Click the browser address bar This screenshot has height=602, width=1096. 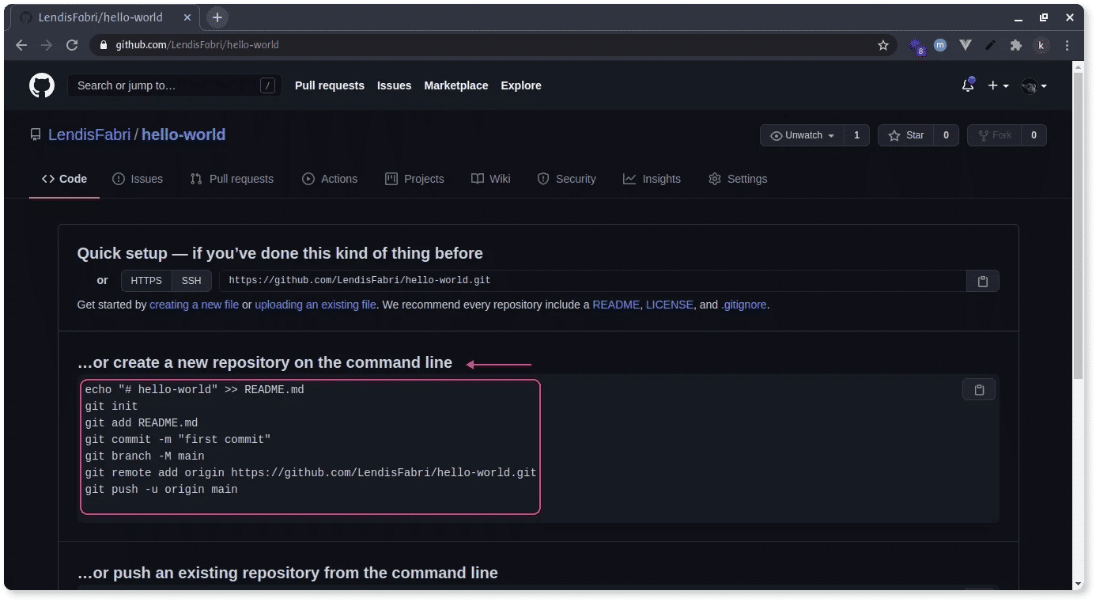pos(494,45)
